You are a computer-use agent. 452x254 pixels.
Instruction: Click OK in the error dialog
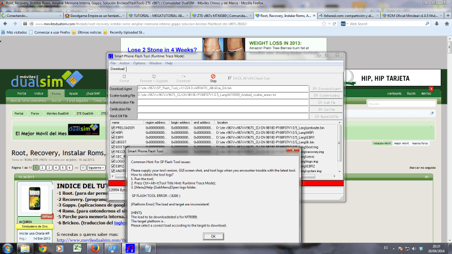coord(214,237)
